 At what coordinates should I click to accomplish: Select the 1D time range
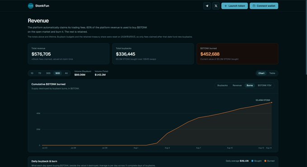(32, 73)
